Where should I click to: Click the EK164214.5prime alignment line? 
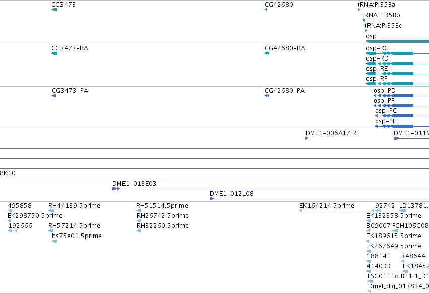(x=337, y=211)
